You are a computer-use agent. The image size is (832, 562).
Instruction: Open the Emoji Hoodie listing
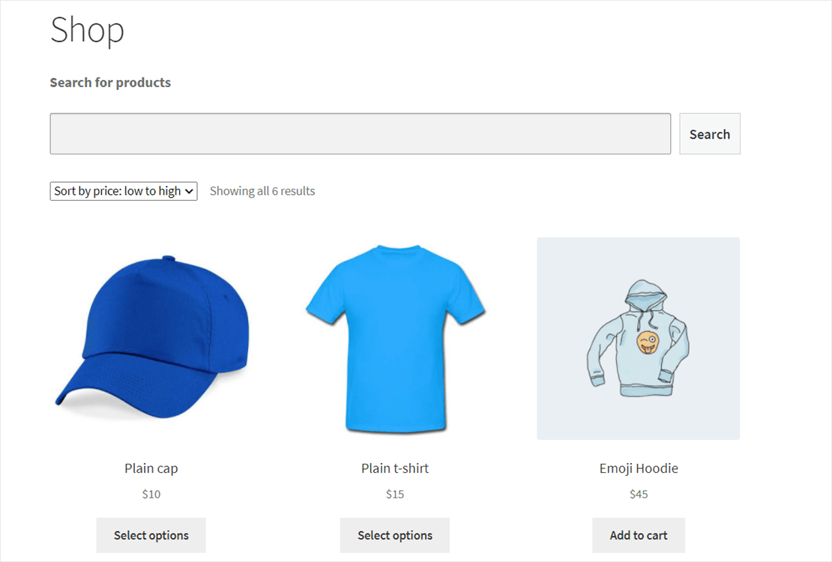[638, 468]
